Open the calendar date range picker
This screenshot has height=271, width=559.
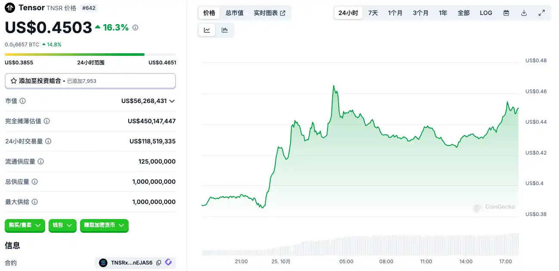506,13
